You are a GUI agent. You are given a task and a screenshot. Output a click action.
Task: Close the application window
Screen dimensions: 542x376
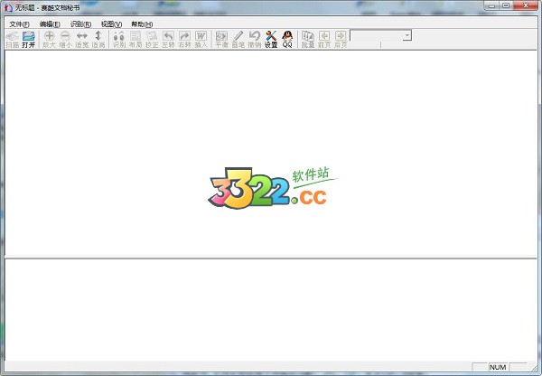526,5
